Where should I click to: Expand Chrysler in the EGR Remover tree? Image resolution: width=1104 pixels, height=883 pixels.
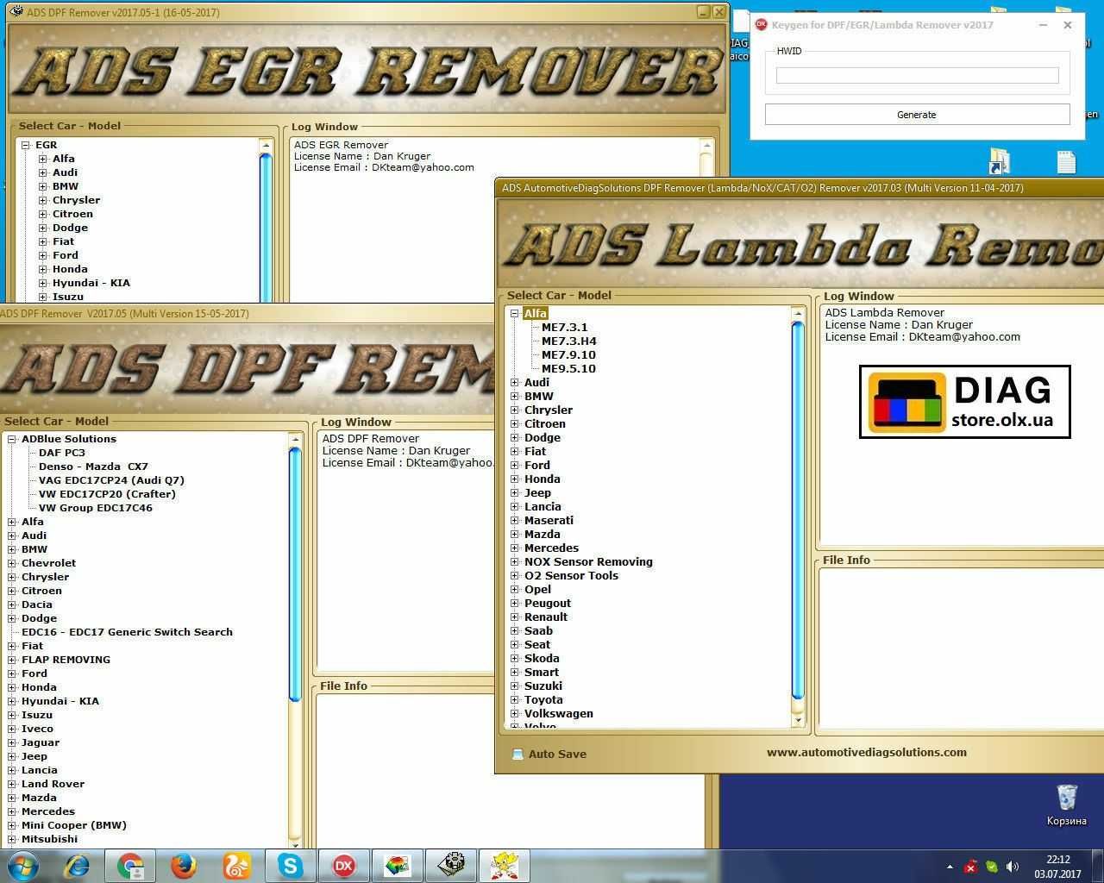coord(42,200)
